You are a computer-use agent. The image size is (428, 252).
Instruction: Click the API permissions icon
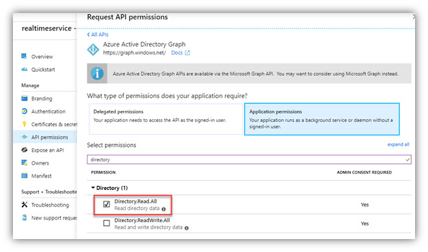(x=25, y=137)
